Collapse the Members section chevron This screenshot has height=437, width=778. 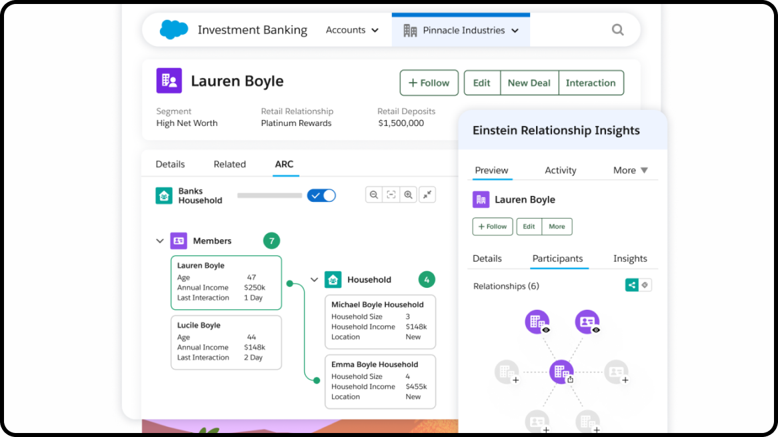pos(159,241)
